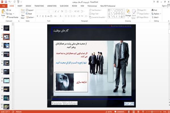Toggle Italic formatting

[40, 16]
